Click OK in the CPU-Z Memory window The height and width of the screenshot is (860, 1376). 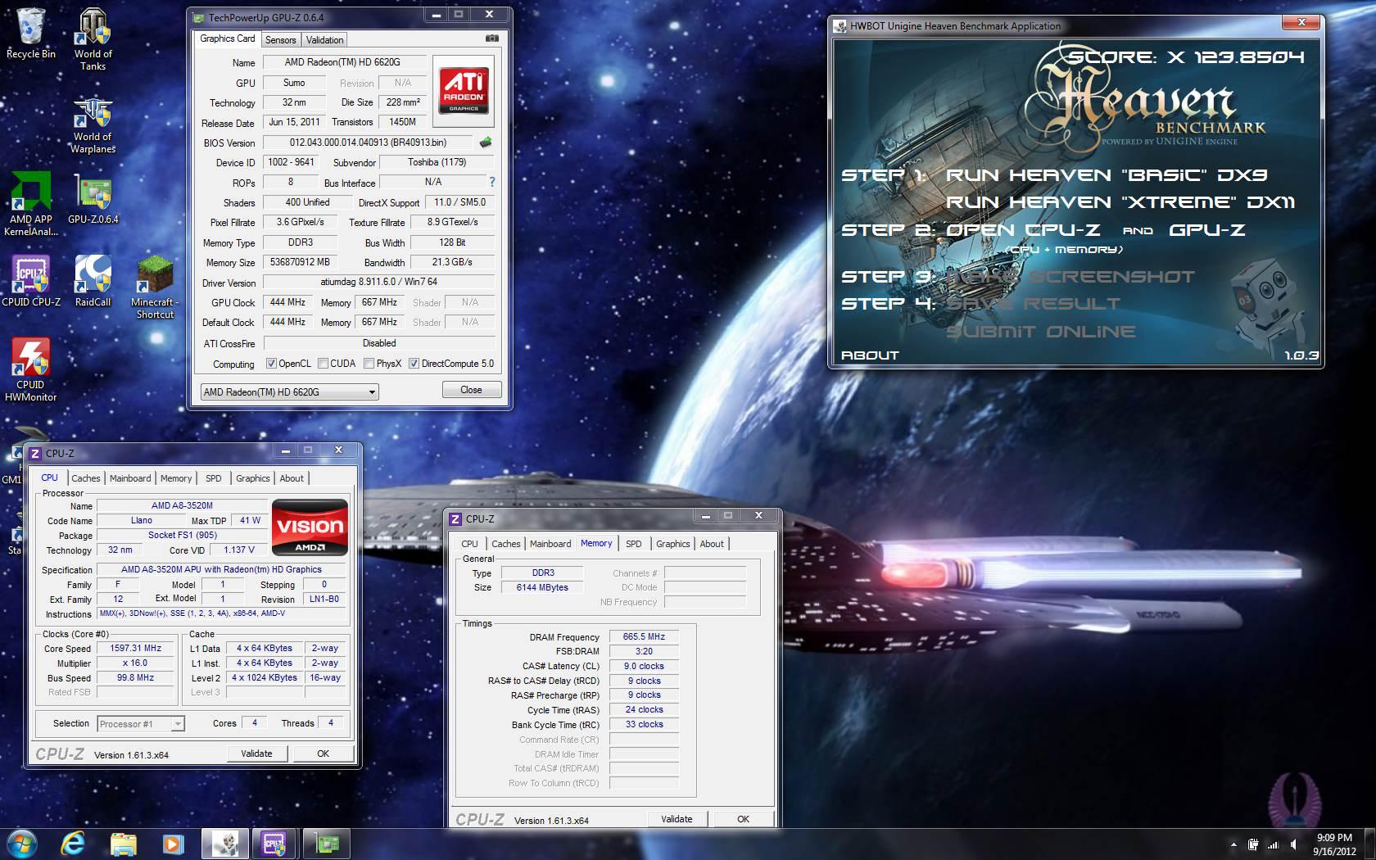tap(743, 819)
